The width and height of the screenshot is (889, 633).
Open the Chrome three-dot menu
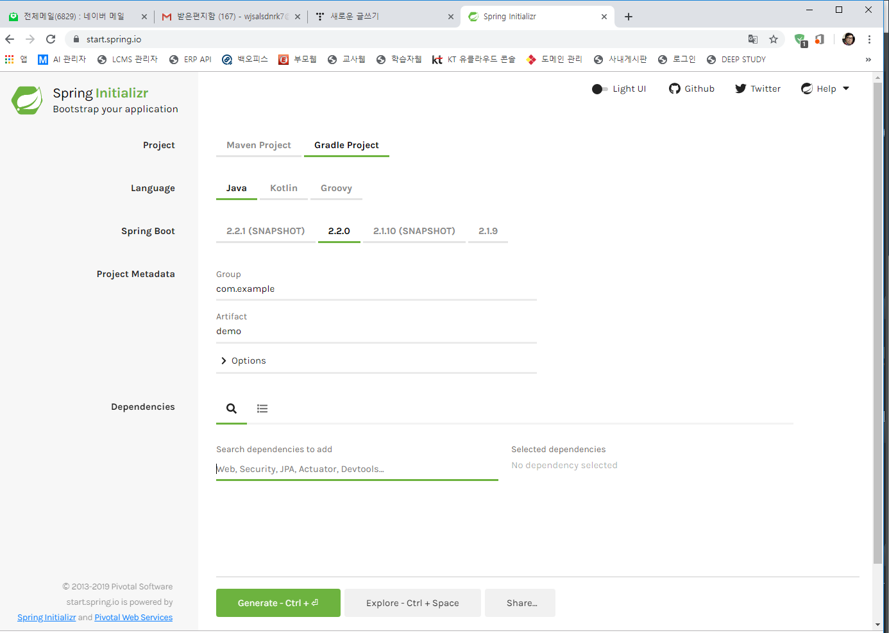(870, 39)
